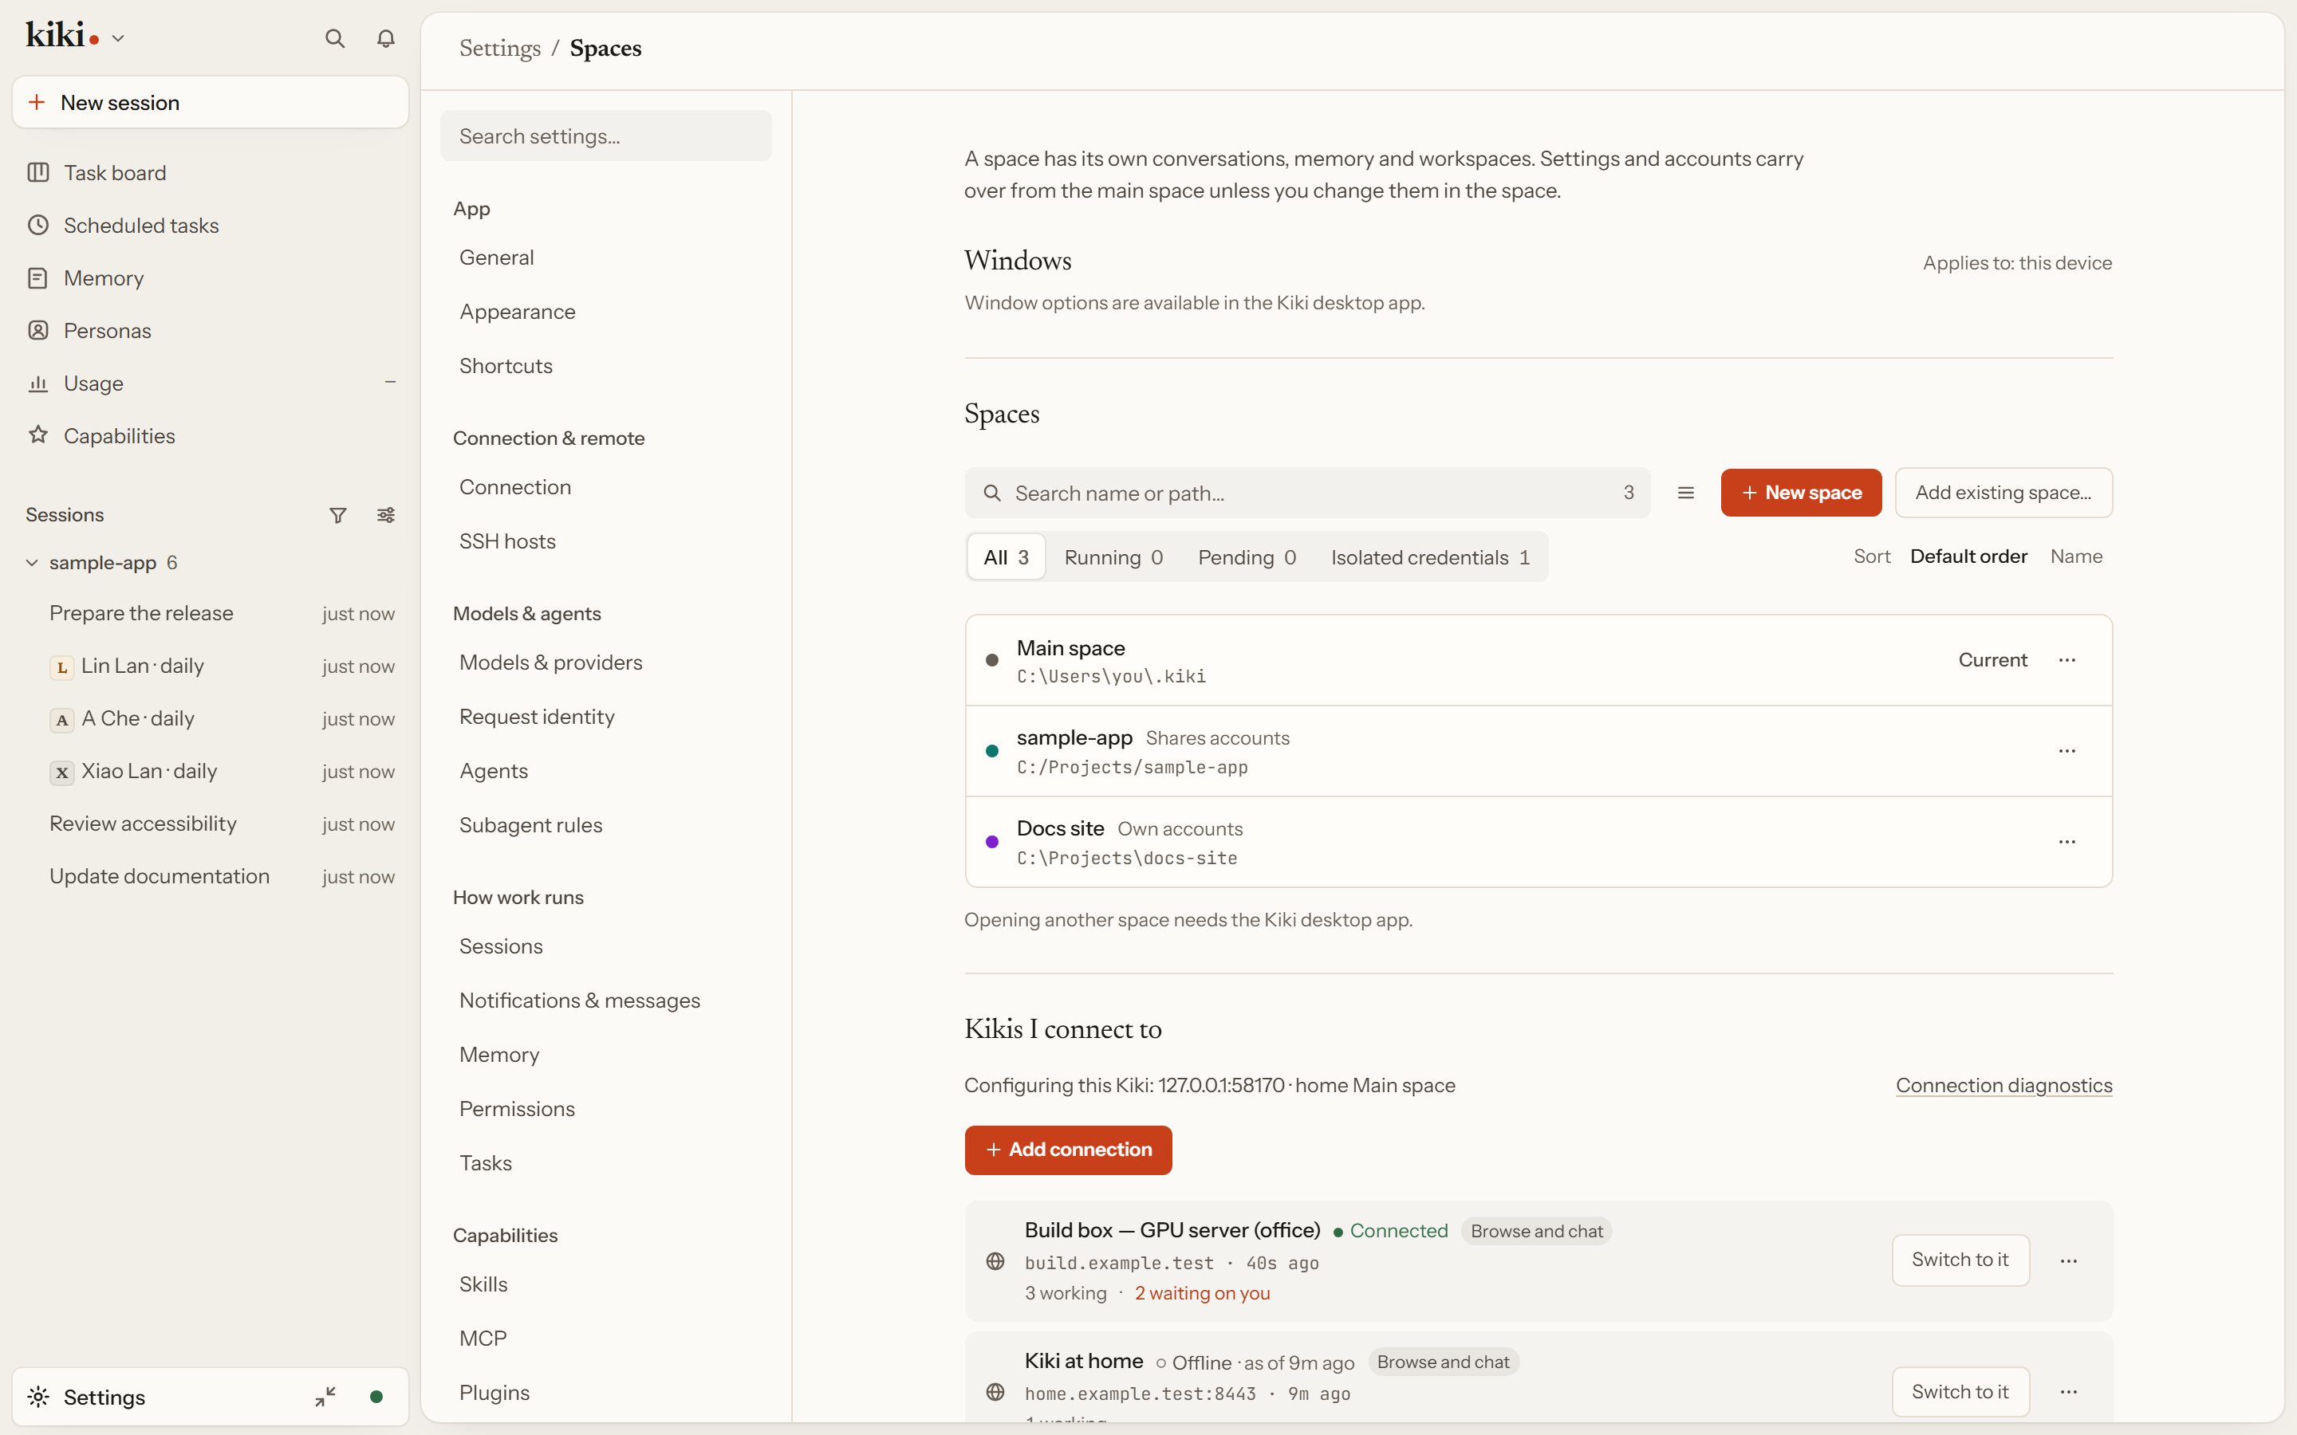Collapse the sample-app session group
The image size is (2297, 1435).
(x=32, y=563)
